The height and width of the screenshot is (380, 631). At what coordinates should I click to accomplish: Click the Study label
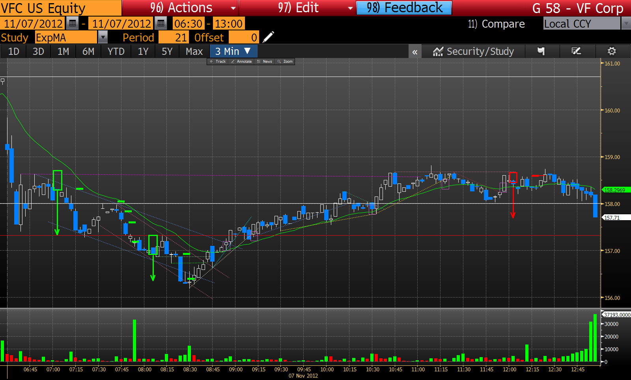click(x=15, y=37)
